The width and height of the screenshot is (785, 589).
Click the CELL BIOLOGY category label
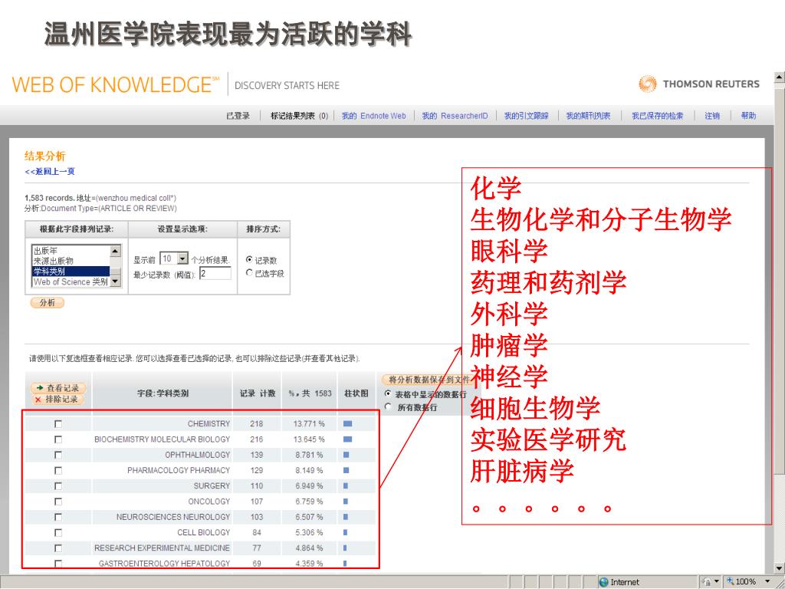[x=203, y=532]
